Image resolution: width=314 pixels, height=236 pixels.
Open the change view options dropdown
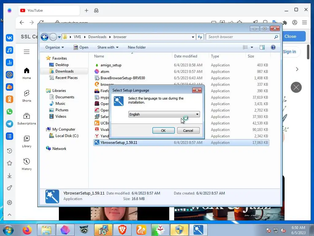tap(252, 47)
